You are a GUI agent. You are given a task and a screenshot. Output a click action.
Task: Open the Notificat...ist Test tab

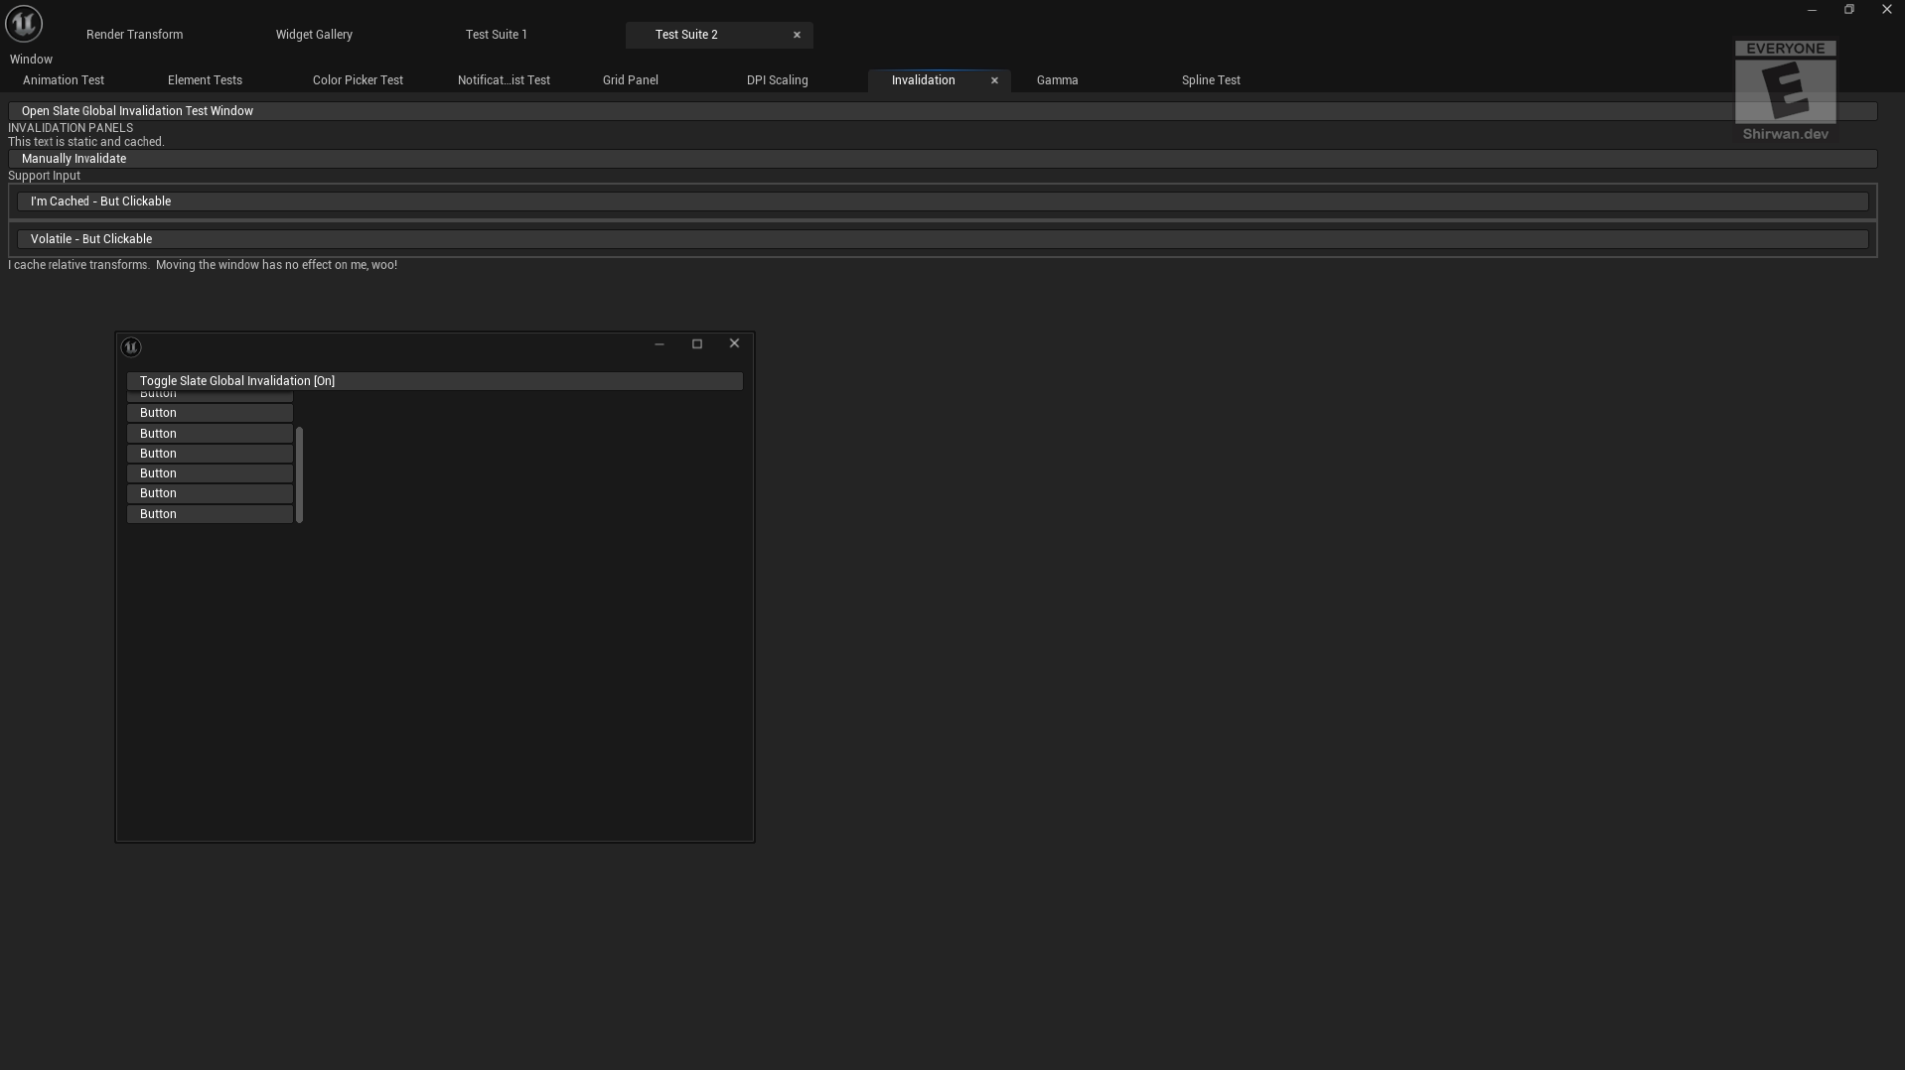coord(504,80)
